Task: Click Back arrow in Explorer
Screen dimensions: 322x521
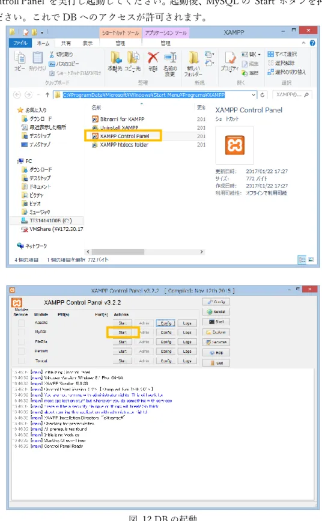Action: pyautogui.click(x=17, y=95)
